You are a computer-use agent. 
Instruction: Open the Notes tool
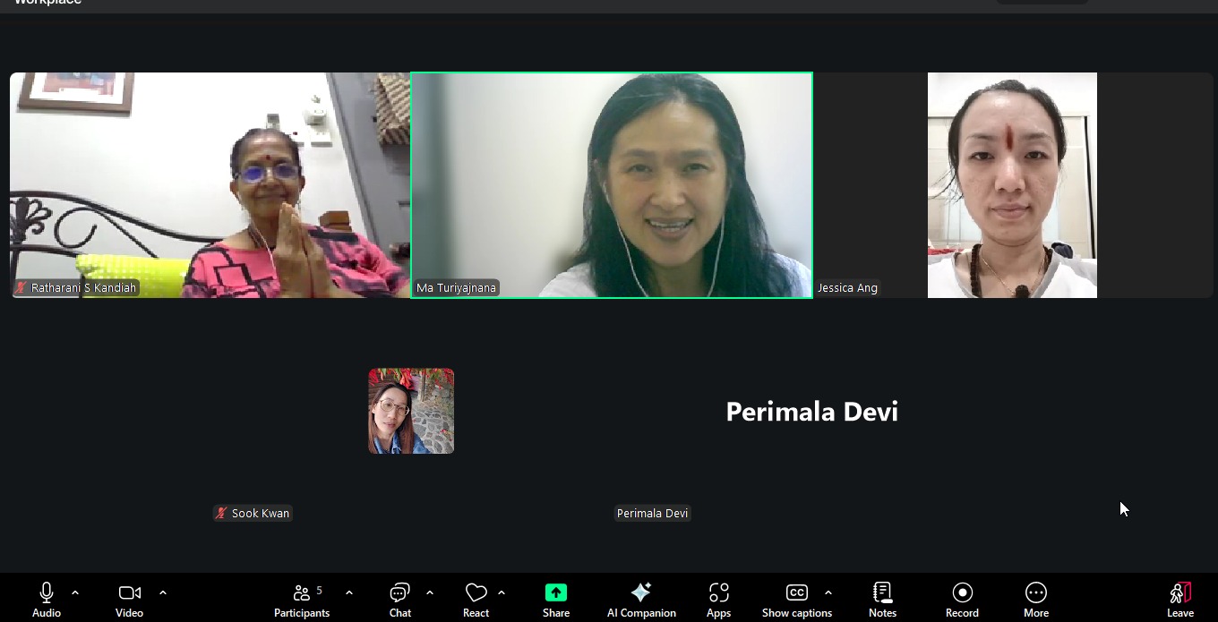(882, 593)
